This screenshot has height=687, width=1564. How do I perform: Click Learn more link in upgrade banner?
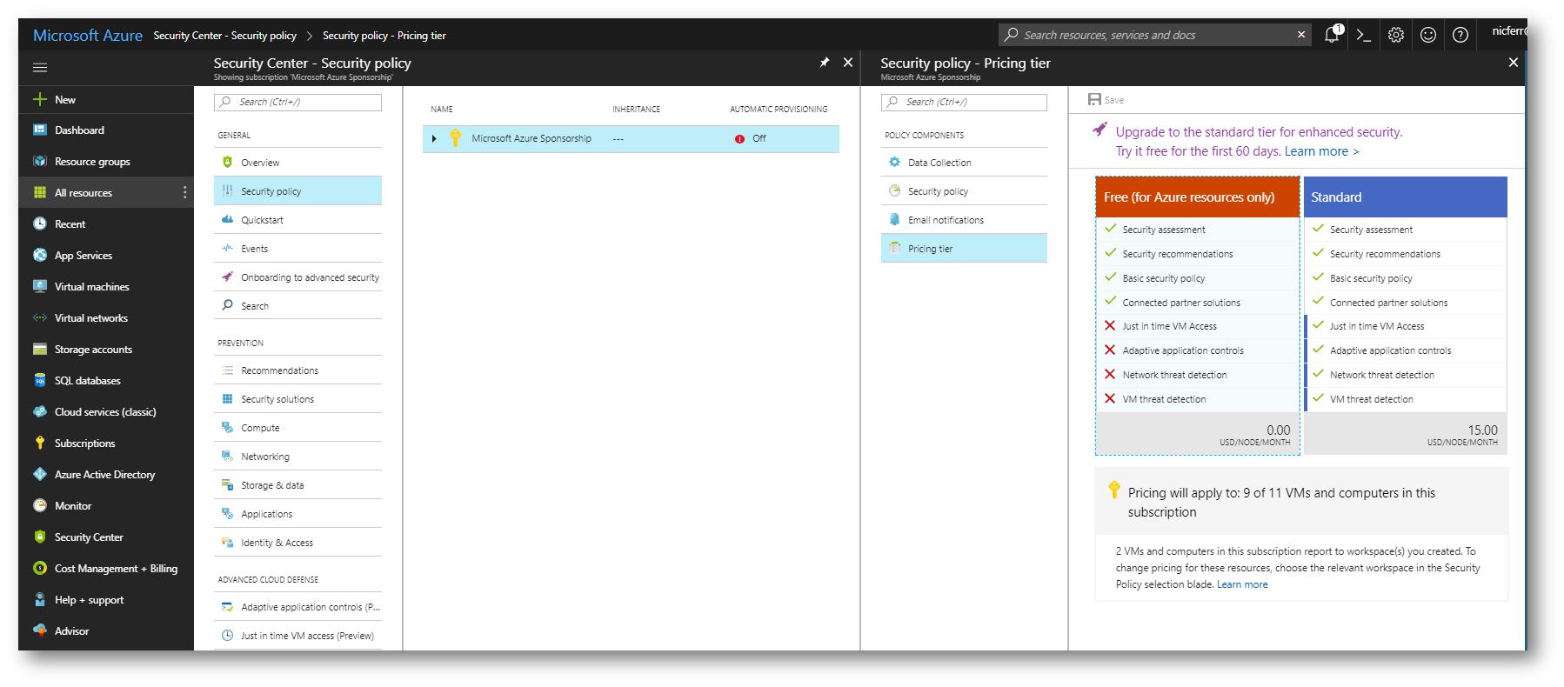pos(1321,151)
